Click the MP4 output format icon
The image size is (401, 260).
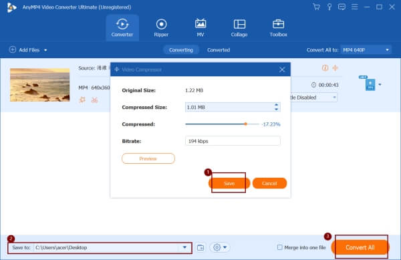click(x=370, y=84)
